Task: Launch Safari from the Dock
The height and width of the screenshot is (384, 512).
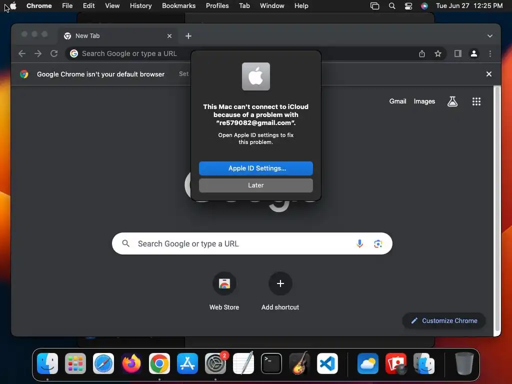Action: pyautogui.click(x=103, y=363)
